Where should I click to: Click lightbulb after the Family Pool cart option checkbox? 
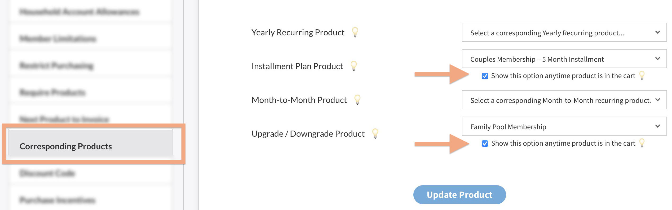[642, 143]
